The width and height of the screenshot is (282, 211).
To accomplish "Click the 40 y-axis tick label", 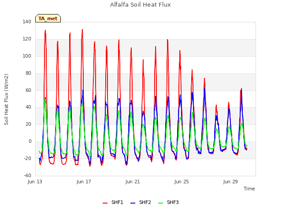I will pos(28,107).
